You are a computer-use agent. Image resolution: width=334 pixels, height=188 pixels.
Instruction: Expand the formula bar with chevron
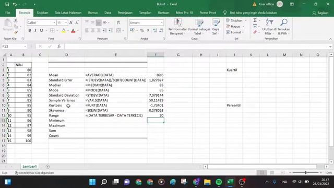point(330,46)
